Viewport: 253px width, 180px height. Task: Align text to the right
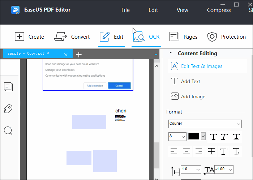(199, 151)
